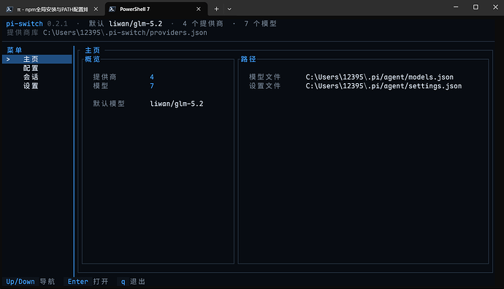Click the > selection arrow beside 主页
The height and width of the screenshot is (289, 504).
click(x=8, y=59)
